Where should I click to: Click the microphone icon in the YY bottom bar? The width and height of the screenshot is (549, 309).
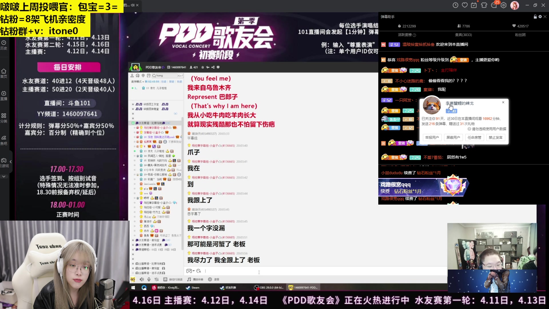[x=149, y=280]
